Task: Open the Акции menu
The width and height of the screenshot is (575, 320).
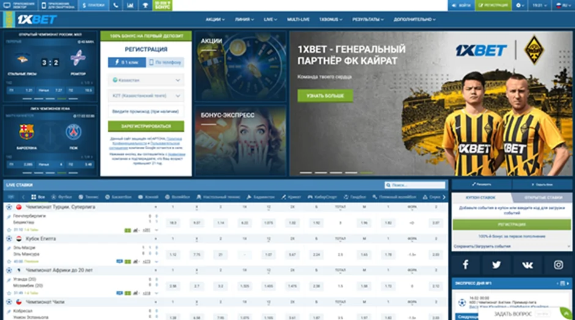Action: 215,20
